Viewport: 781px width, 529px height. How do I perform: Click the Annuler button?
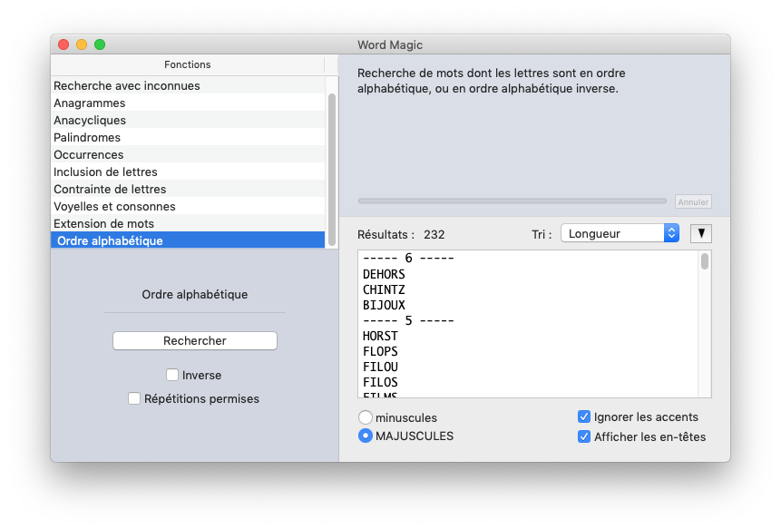(693, 201)
